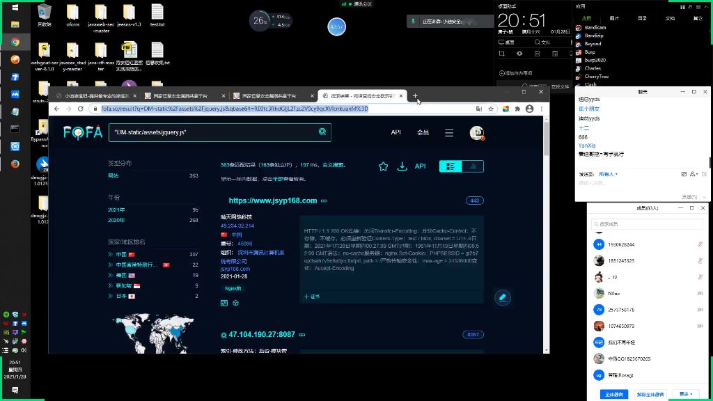Open the user avatar in FOFA header

coord(476,133)
